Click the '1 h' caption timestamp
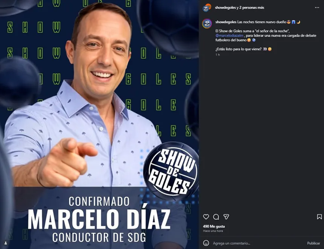The height and width of the screenshot is (249, 324). tap(218, 55)
